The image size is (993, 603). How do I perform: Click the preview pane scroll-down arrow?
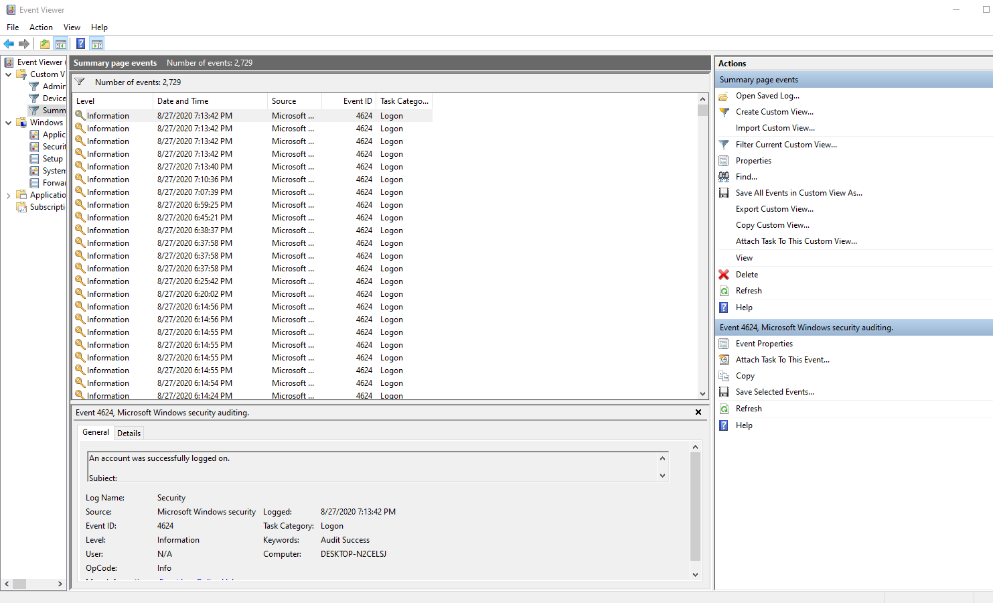pyautogui.click(x=695, y=574)
